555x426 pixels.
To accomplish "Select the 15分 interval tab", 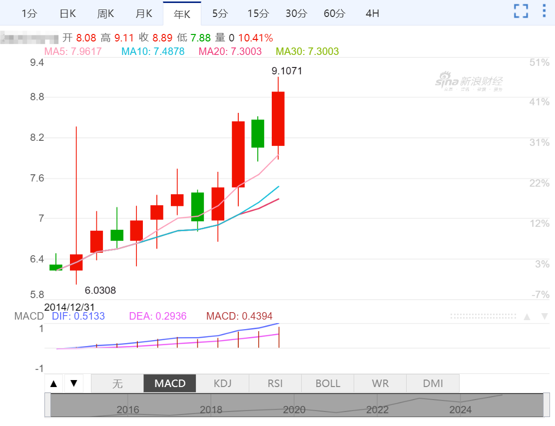I will pos(258,13).
